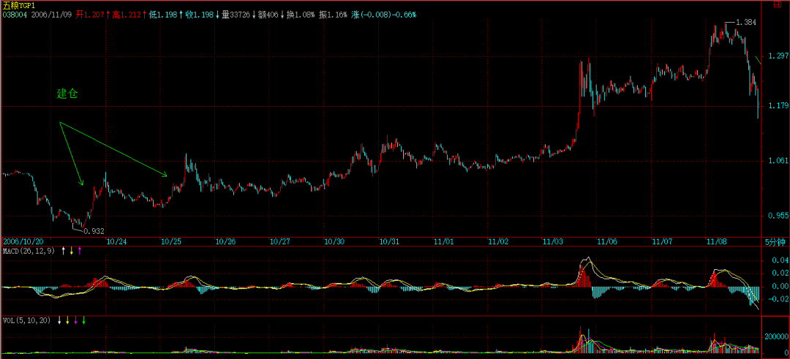Click the low price 低1.198
This screenshot has height=359, width=790.
click(x=162, y=15)
